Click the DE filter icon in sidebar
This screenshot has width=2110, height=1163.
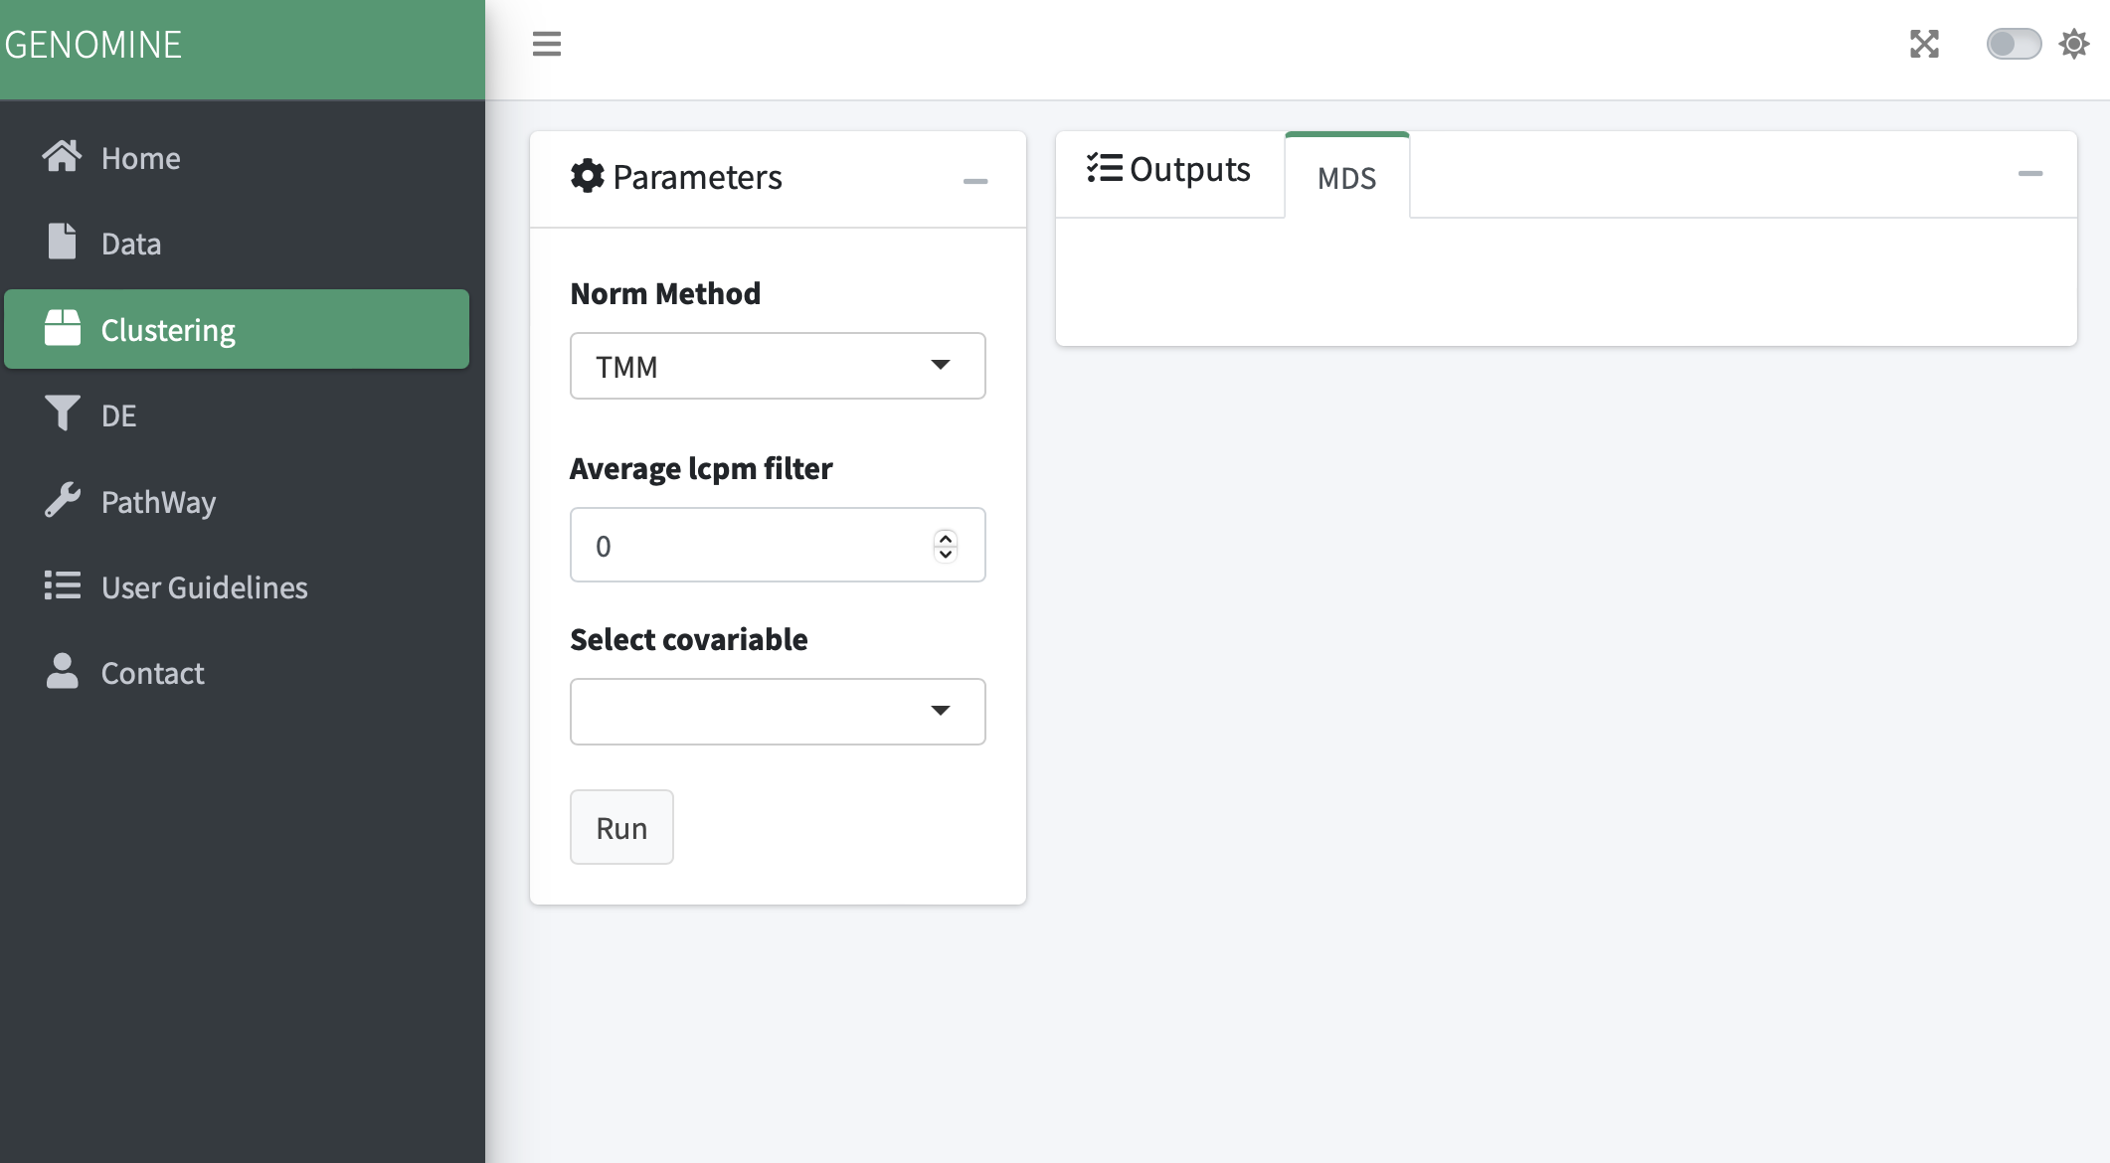click(x=62, y=414)
